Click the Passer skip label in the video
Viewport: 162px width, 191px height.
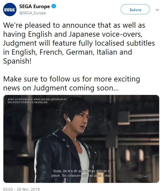(x=145, y=176)
